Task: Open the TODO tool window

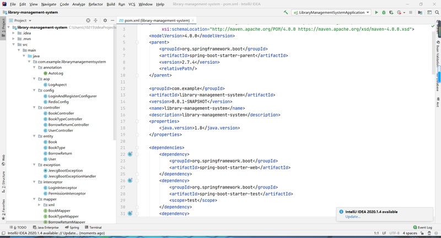Action: coord(18,228)
